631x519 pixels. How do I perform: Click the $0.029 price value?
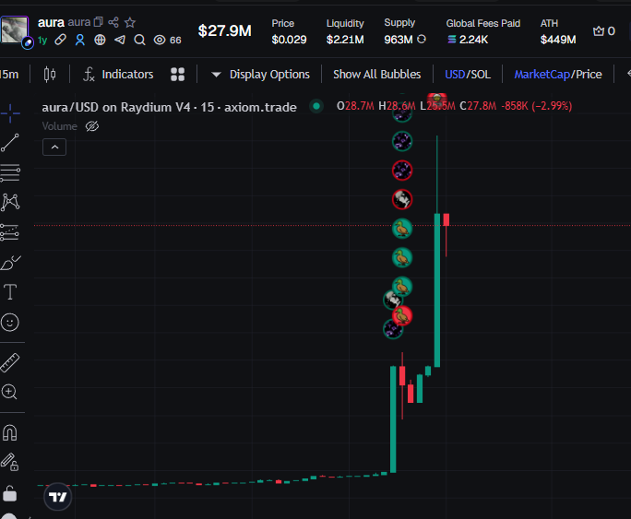[289, 40]
